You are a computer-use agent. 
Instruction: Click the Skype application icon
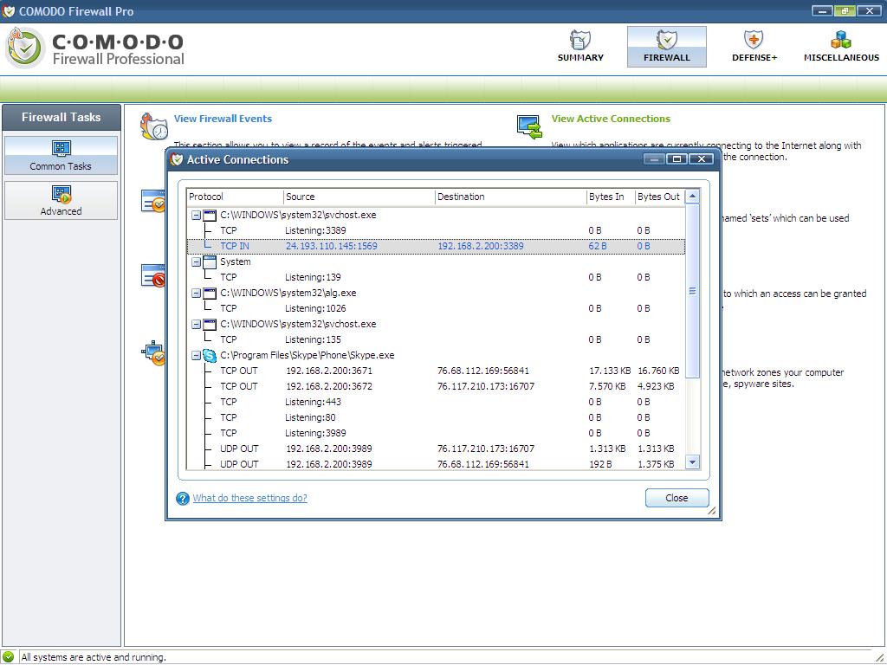pyautogui.click(x=210, y=355)
